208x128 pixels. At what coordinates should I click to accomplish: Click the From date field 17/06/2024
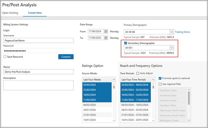point(96,31)
